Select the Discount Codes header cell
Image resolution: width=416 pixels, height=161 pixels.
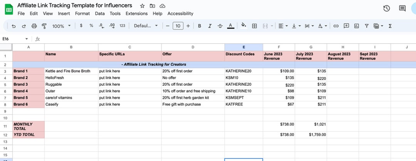point(244,56)
